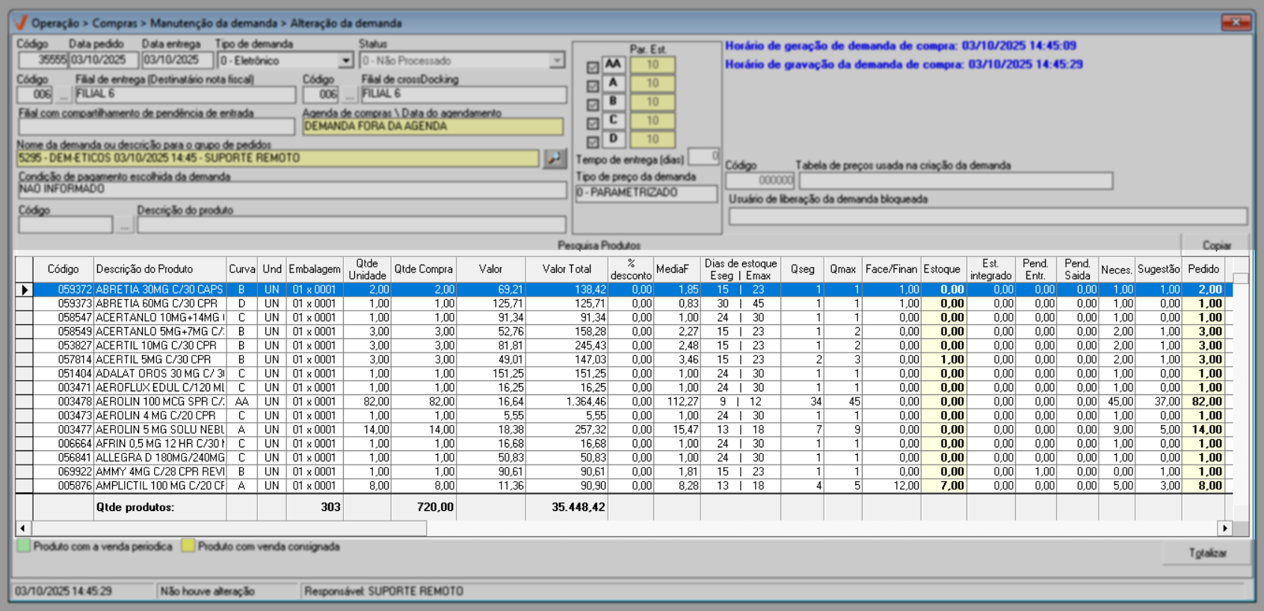
Task: Toggle the curve D checkbox
Action: click(x=593, y=141)
